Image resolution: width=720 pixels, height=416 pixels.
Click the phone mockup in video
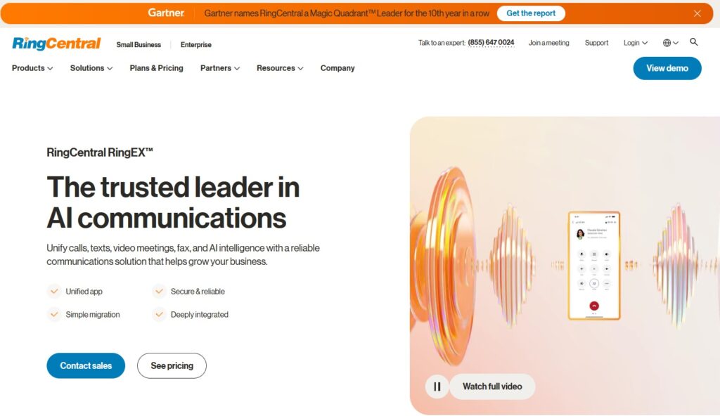(594, 266)
